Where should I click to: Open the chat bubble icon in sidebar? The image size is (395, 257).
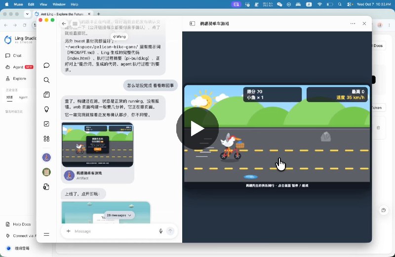(x=46, y=66)
